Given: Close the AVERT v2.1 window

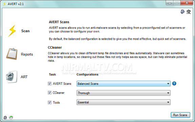Looking at the screenshot, I should coord(187,3).
